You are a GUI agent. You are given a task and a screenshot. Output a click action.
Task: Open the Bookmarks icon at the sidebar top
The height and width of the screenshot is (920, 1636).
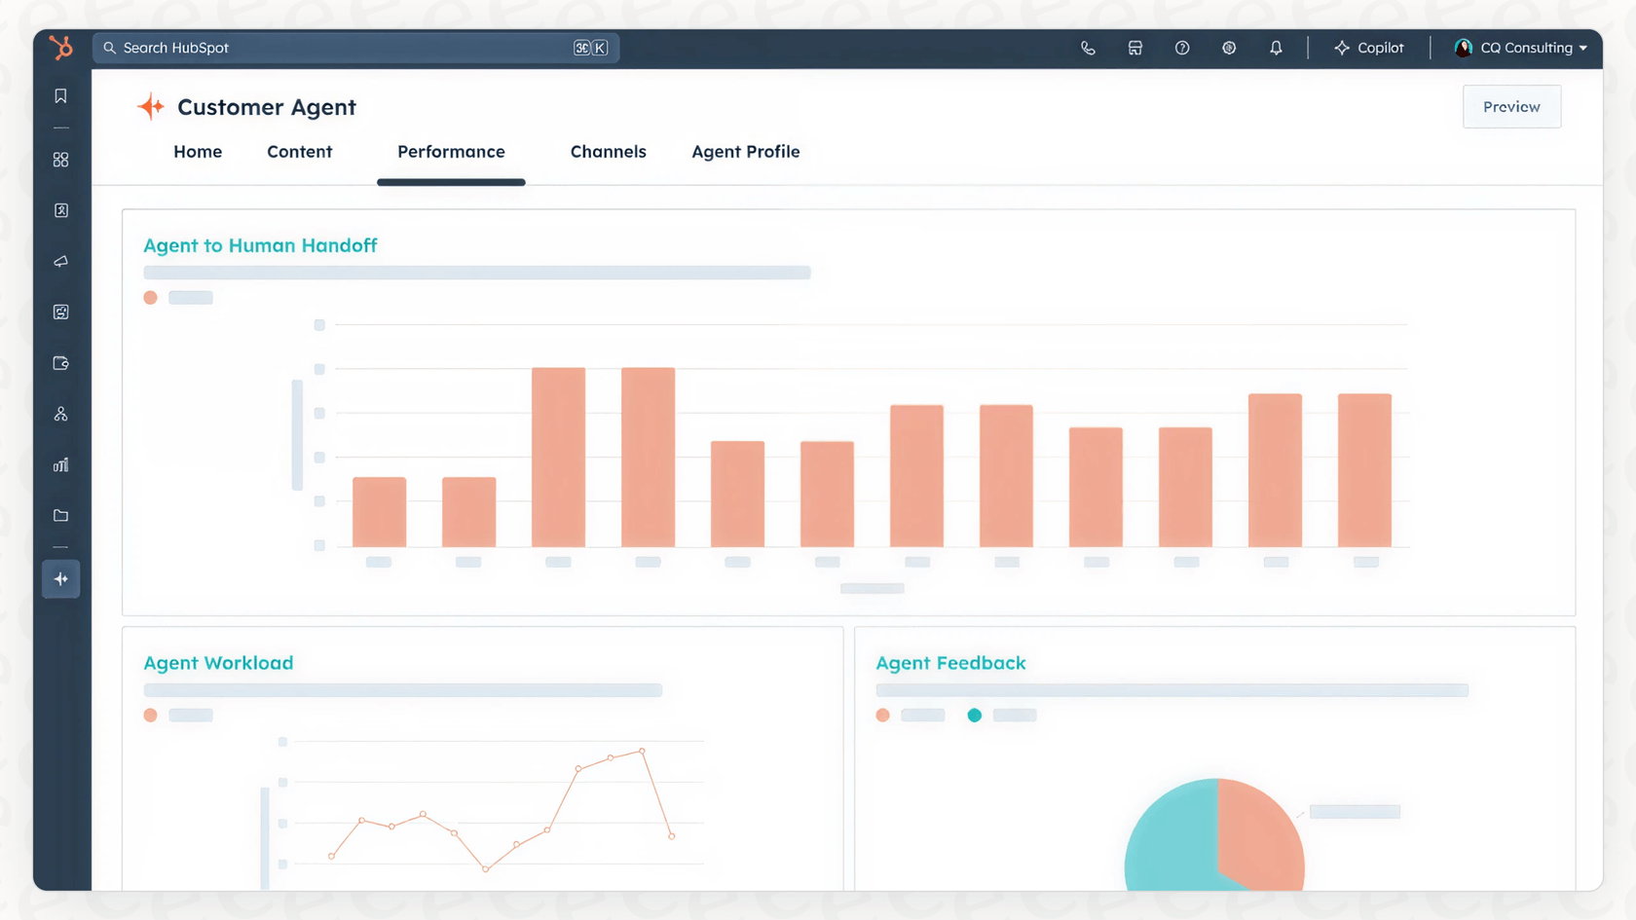coord(60,95)
